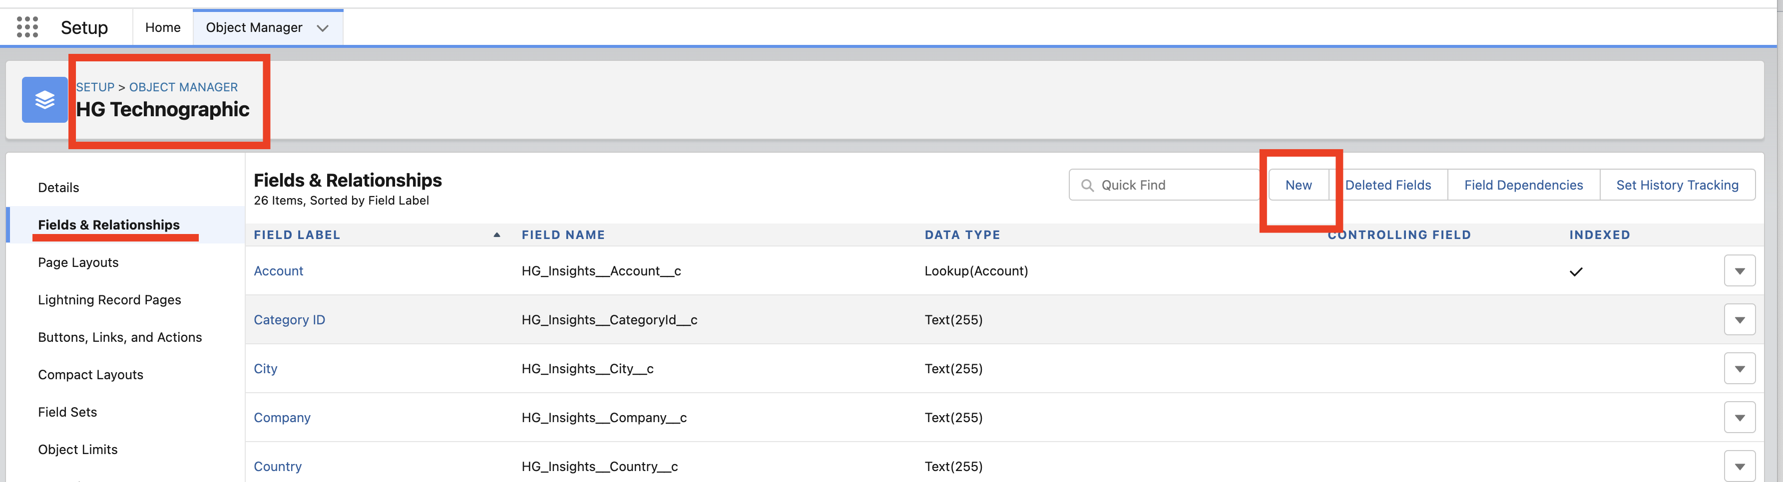Viewport: 1783px width, 482px height.
Task: Open Page Layouts section
Action: (78, 262)
